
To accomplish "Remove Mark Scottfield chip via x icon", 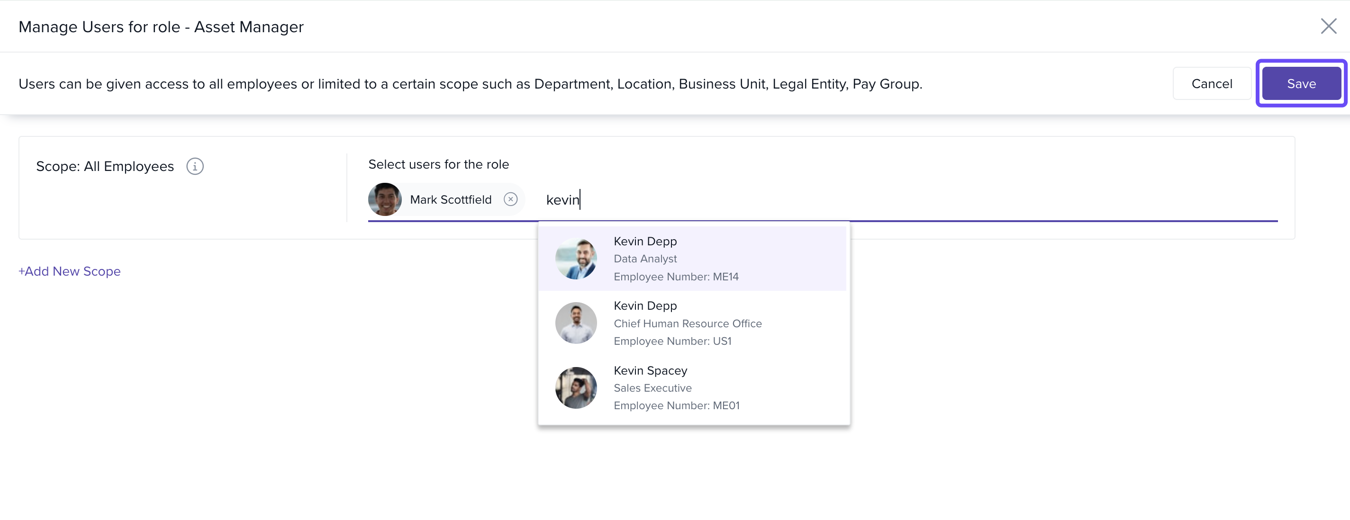I will click(x=510, y=199).
